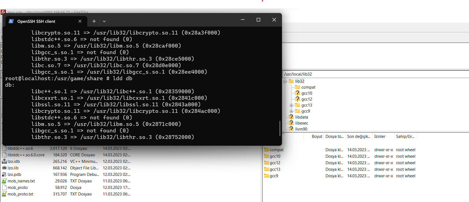Select compat folder in remote tree
The width and height of the screenshot is (469, 202).
pyautogui.click(x=308, y=87)
